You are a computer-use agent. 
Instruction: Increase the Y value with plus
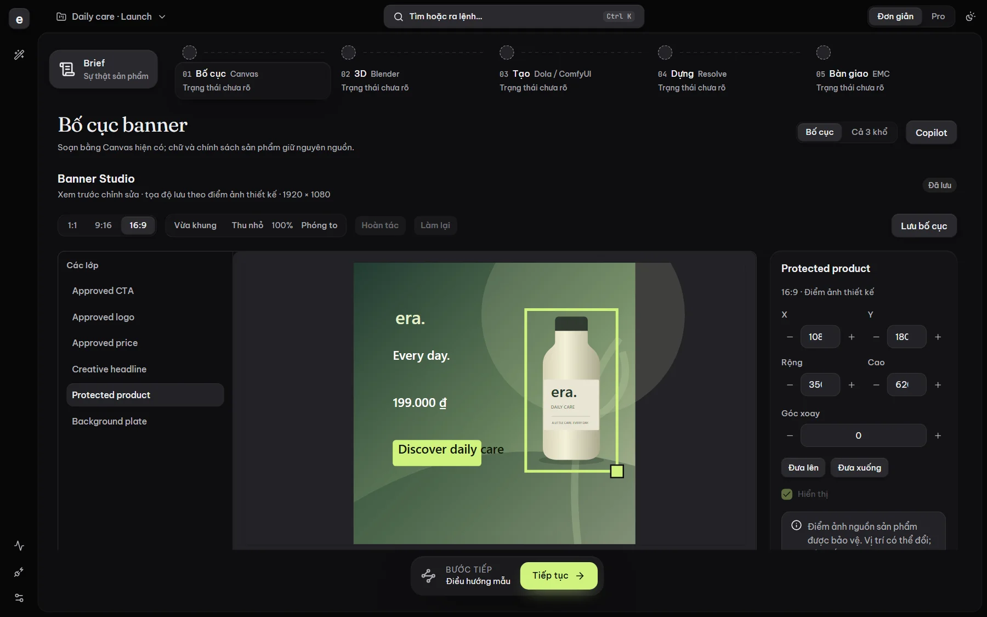coord(938,337)
